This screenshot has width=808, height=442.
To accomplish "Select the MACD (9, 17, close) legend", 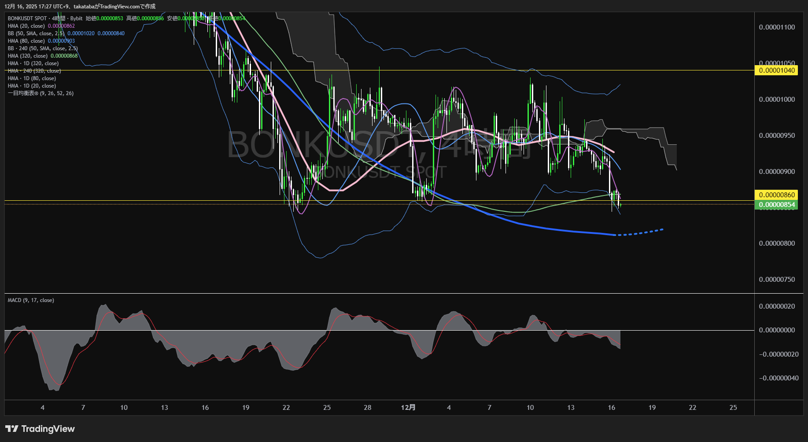I will (31, 300).
